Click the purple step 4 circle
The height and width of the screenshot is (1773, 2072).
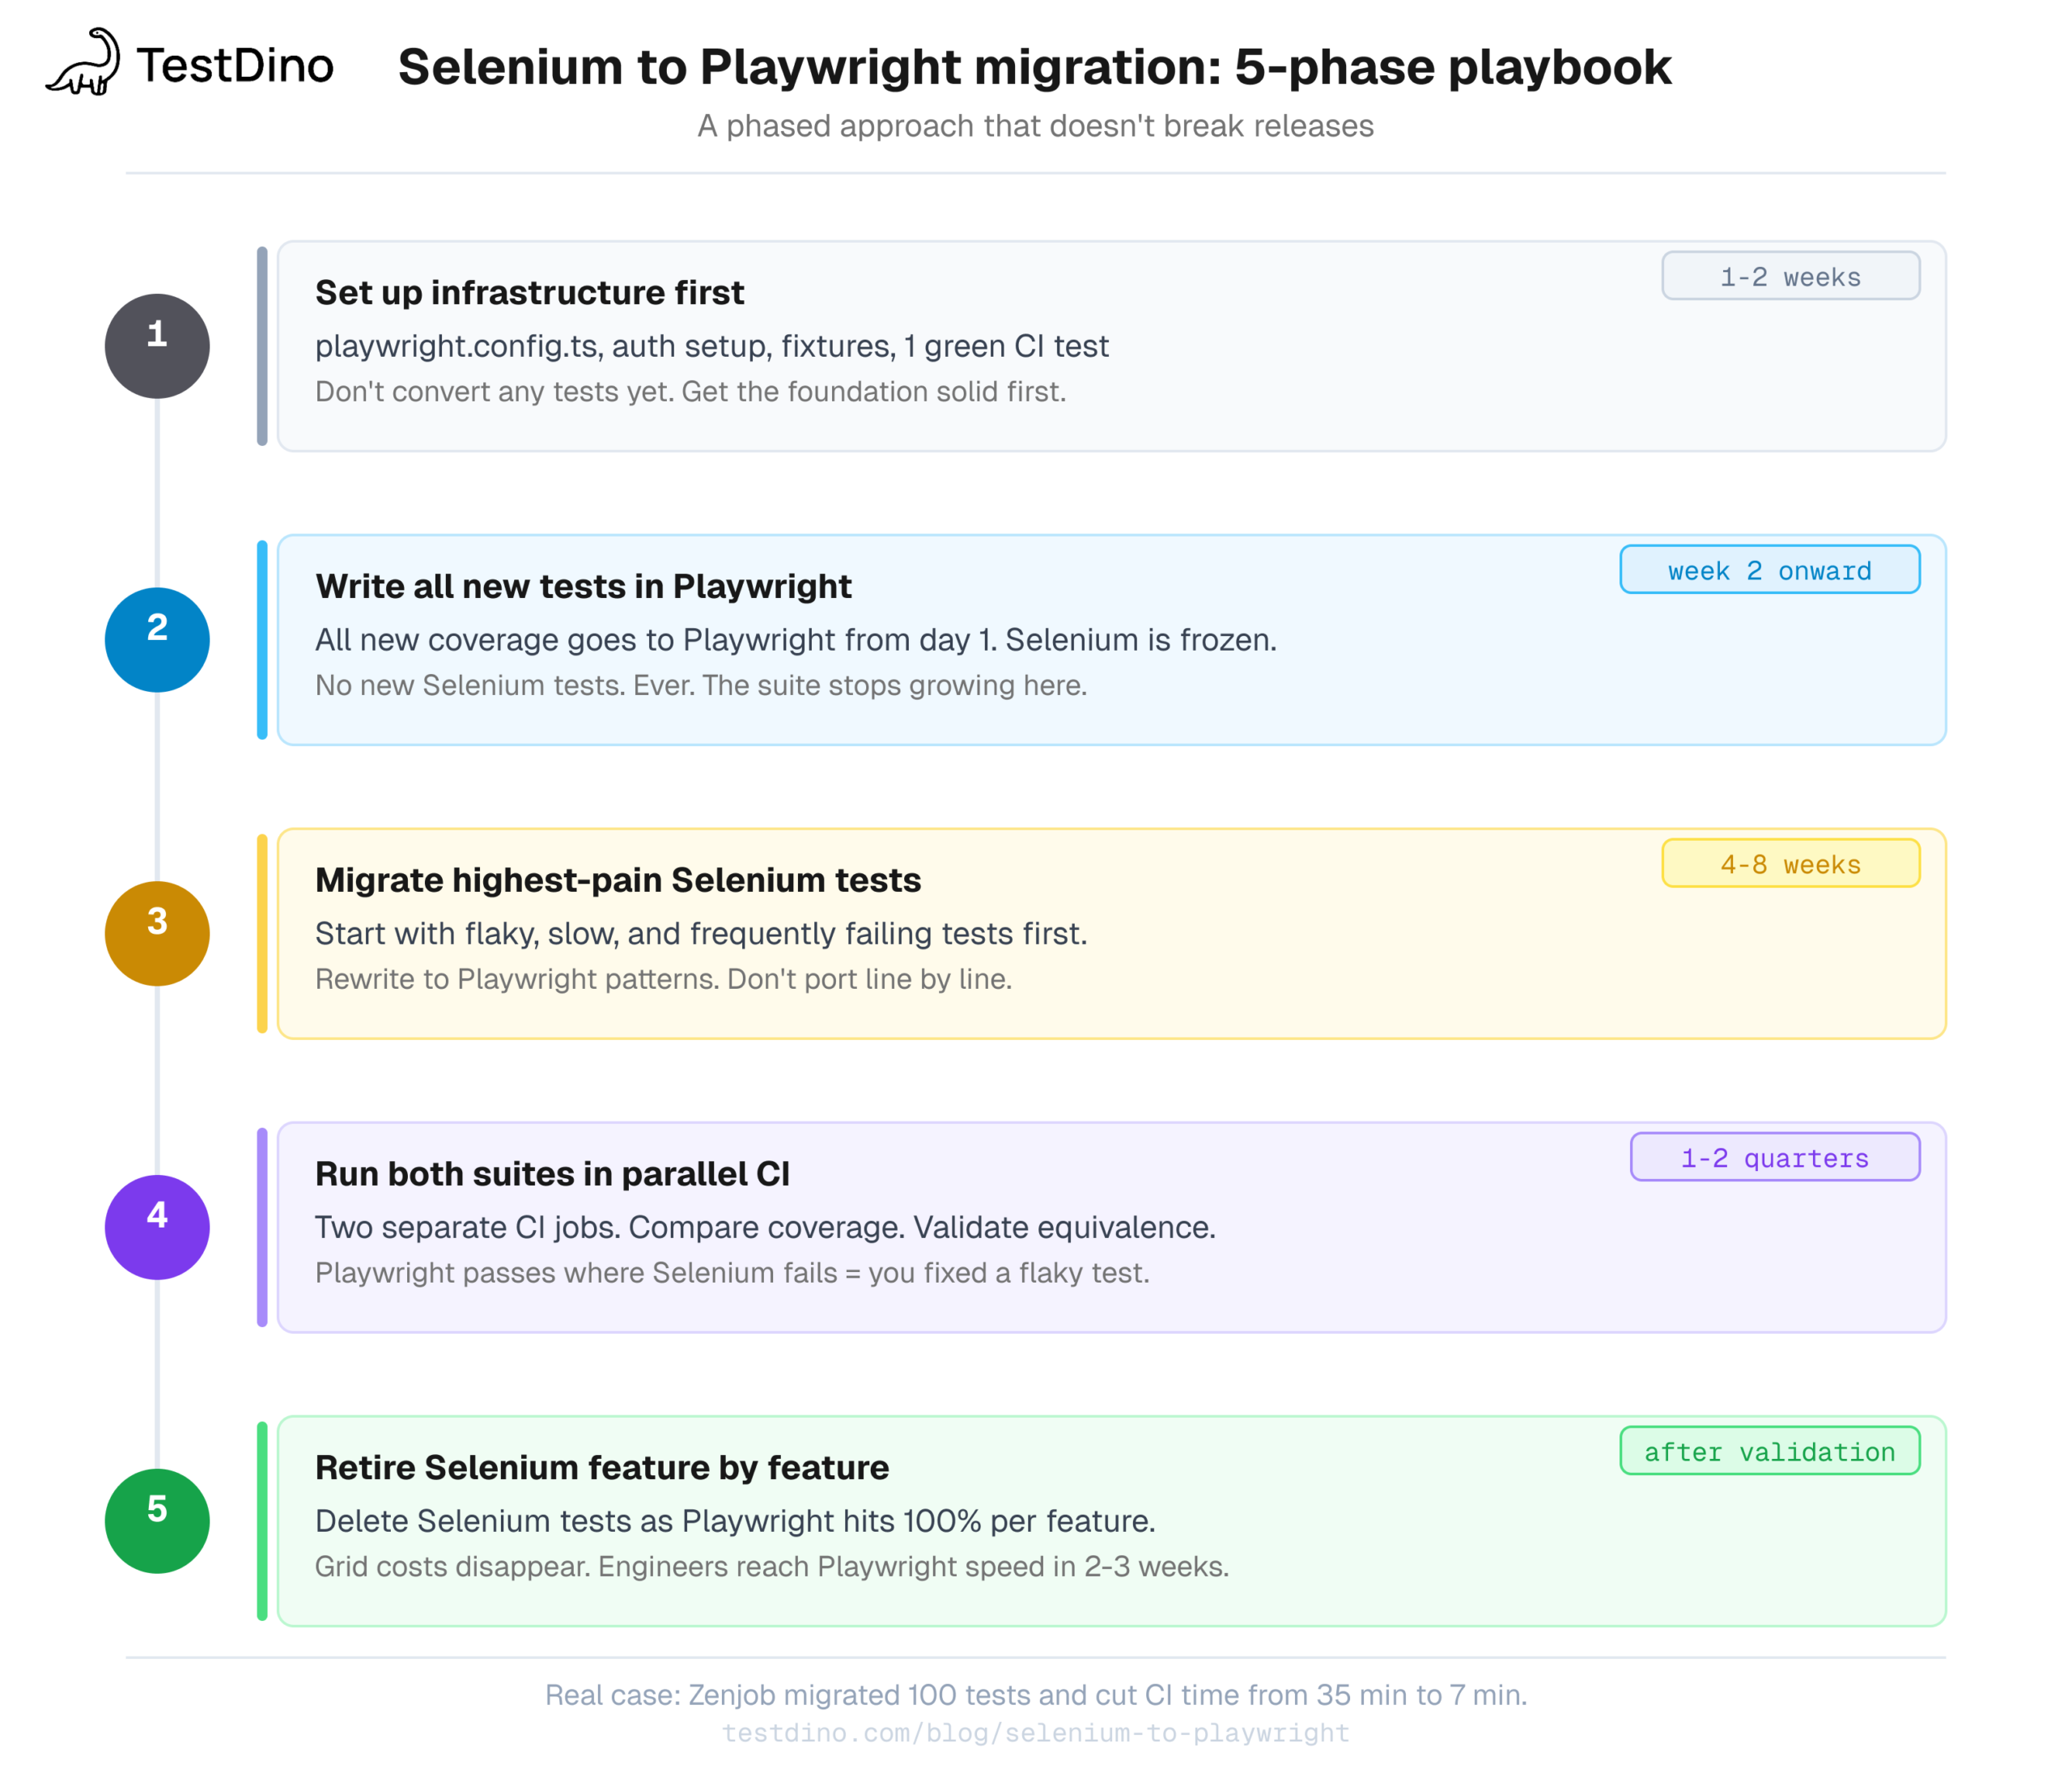[157, 1227]
